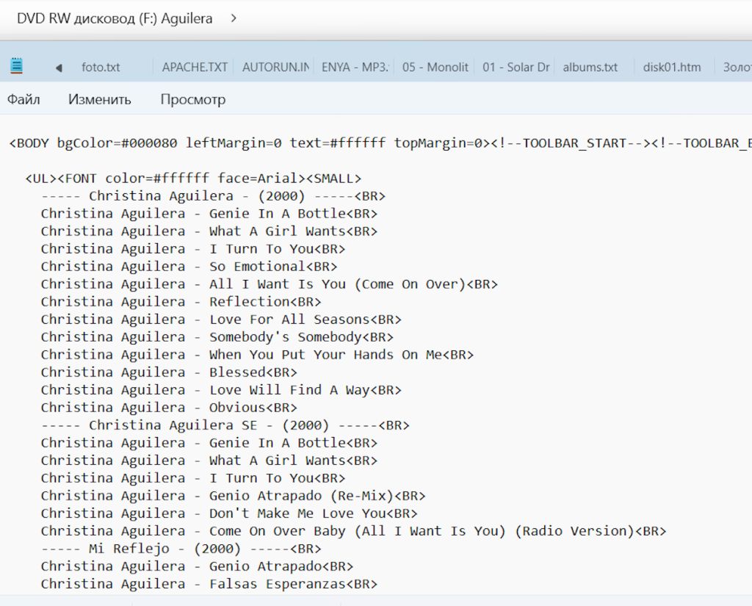Click the 'Reflection' line
752x606 pixels.
181,302
